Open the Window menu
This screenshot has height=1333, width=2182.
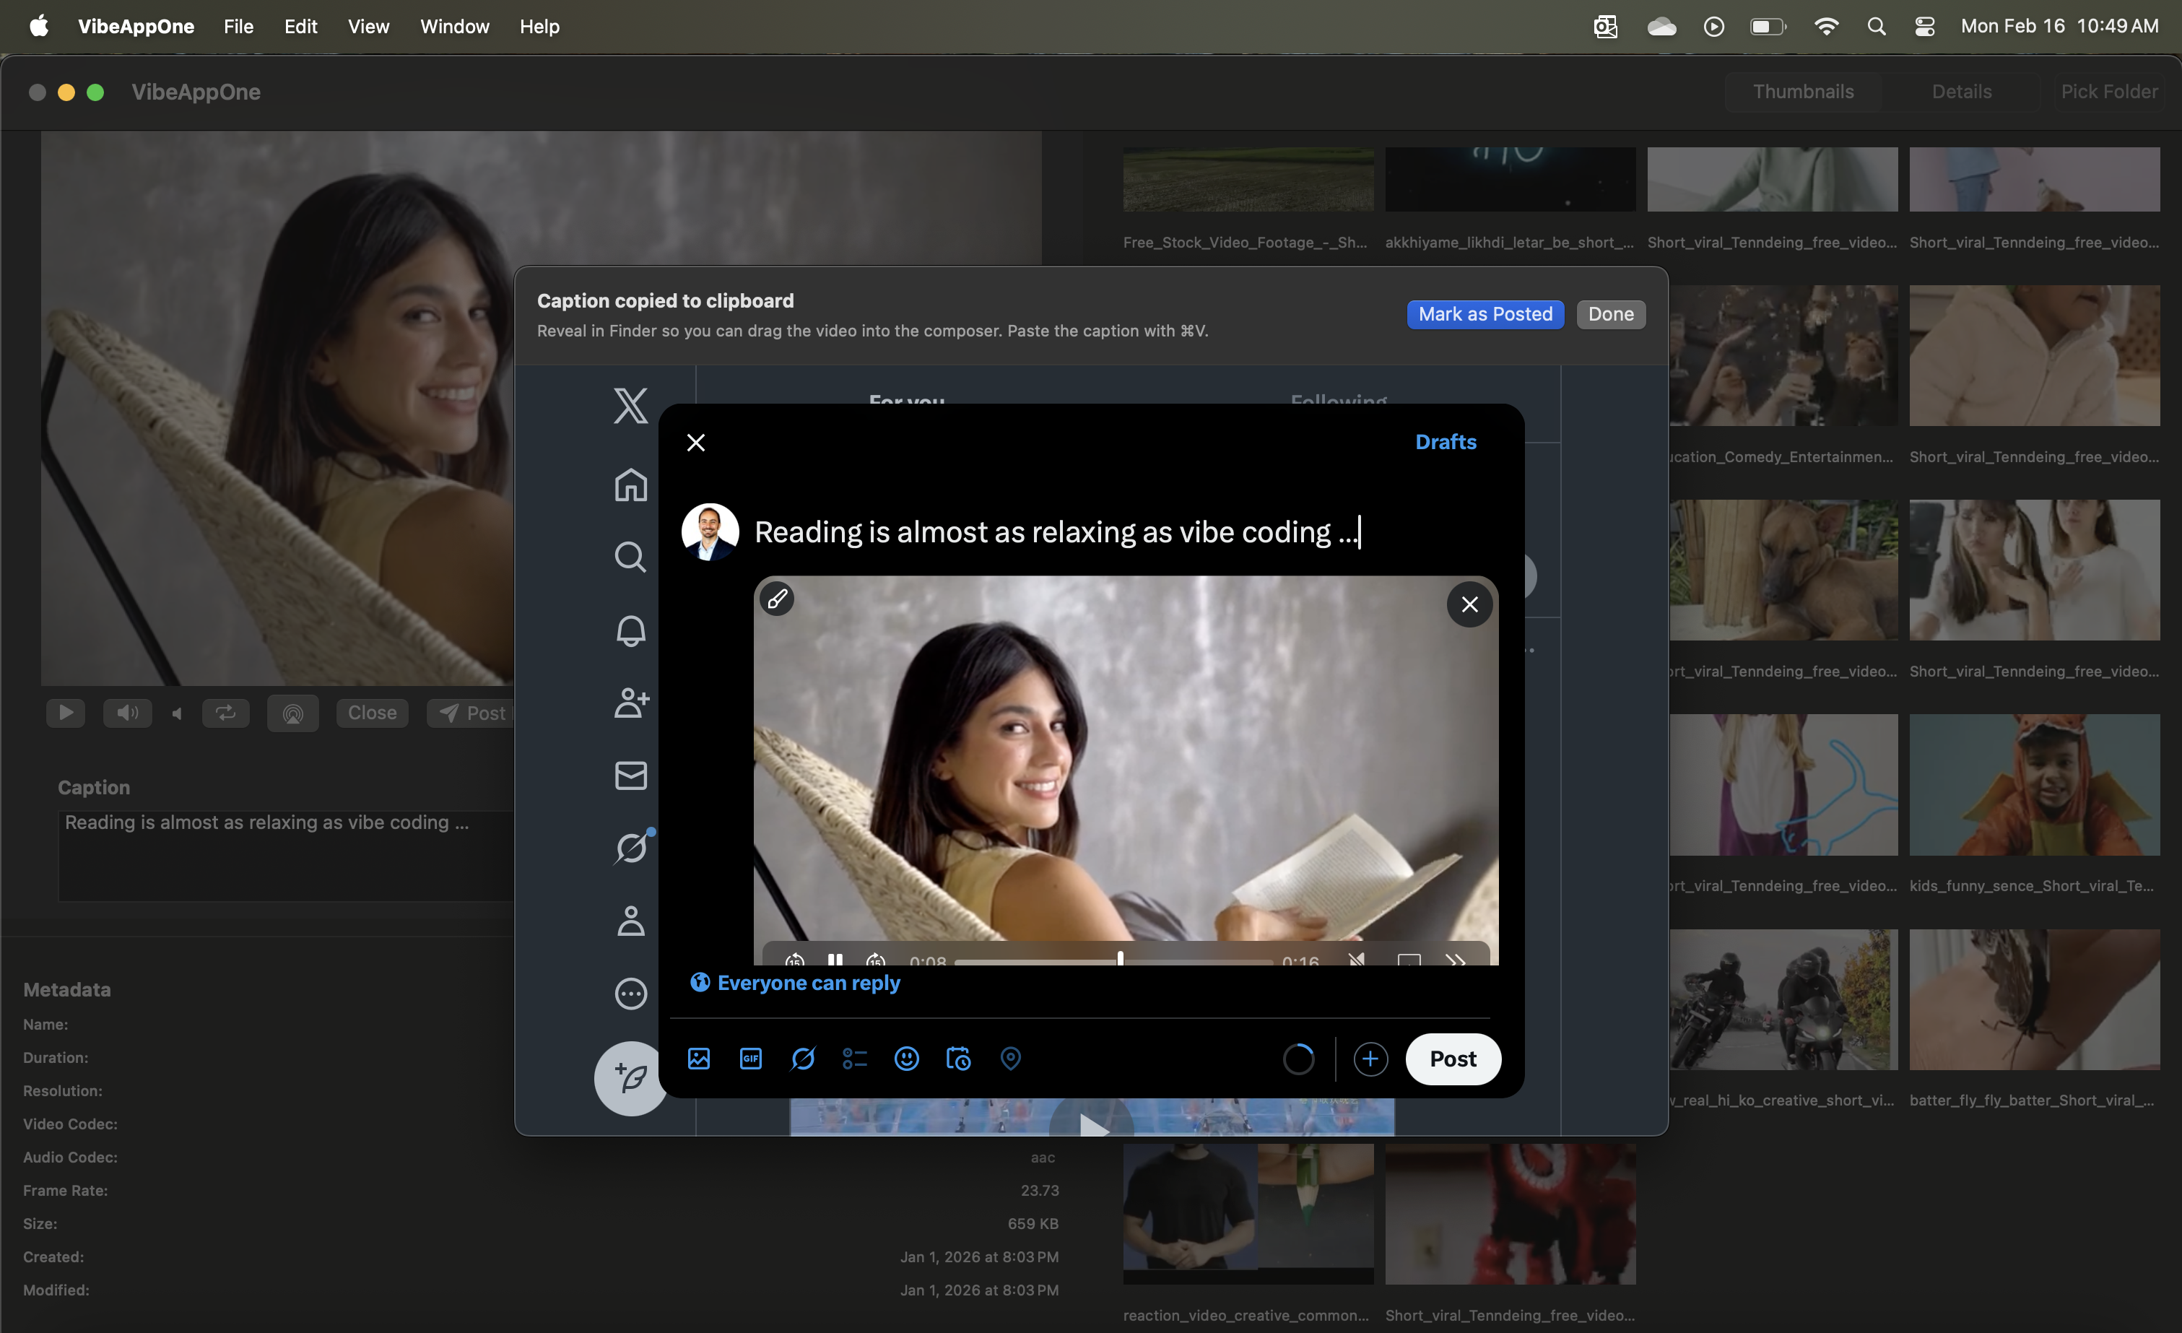pyautogui.click(x=454, y=27)
